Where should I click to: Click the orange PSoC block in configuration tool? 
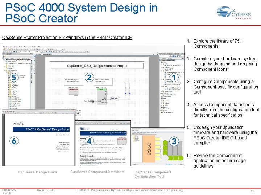pos(149,148)
